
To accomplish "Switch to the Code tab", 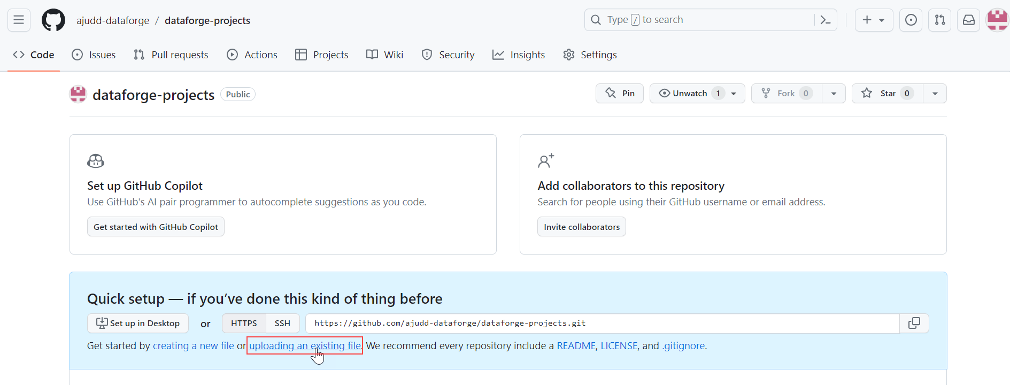I will pyautogui.click(x=34, y=55).
